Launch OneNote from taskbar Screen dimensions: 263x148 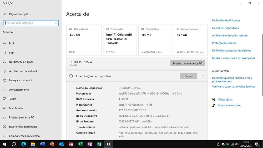point(90,144)
